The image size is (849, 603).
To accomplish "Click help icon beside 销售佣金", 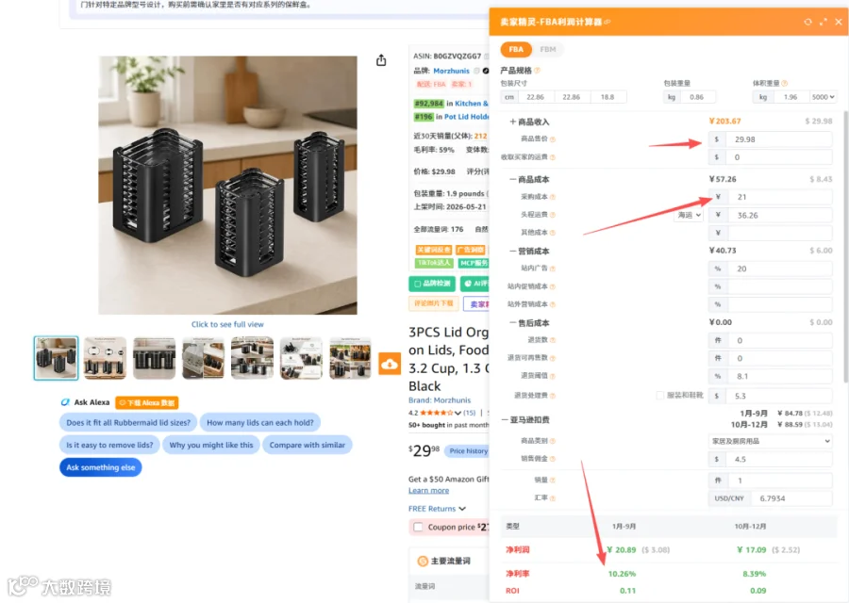I will coord(553,459).
